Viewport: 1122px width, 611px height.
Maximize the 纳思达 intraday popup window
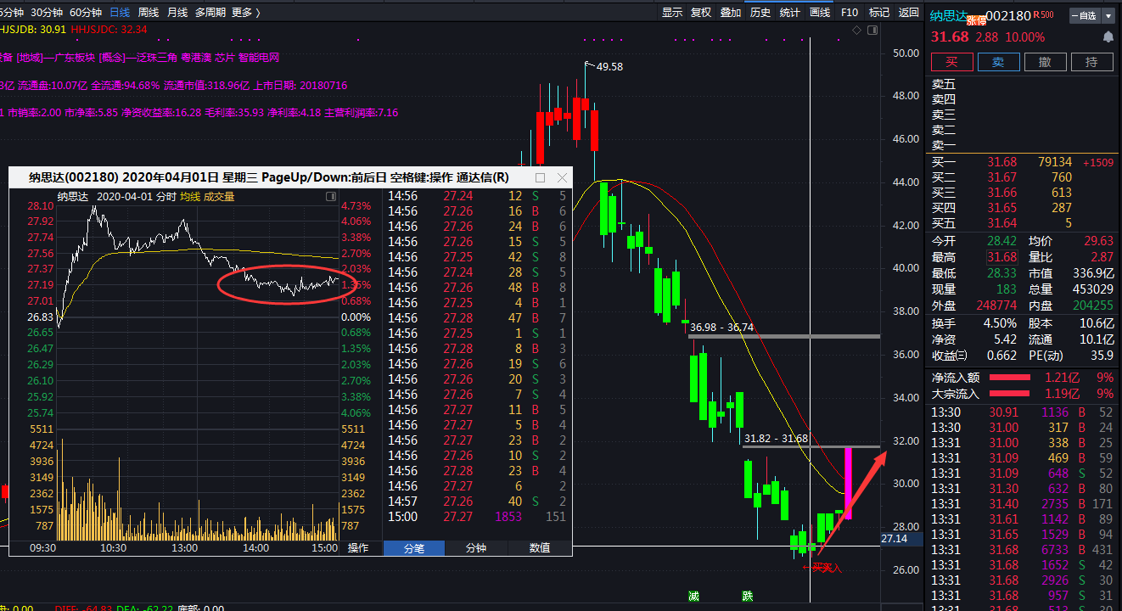click(540, 177)
